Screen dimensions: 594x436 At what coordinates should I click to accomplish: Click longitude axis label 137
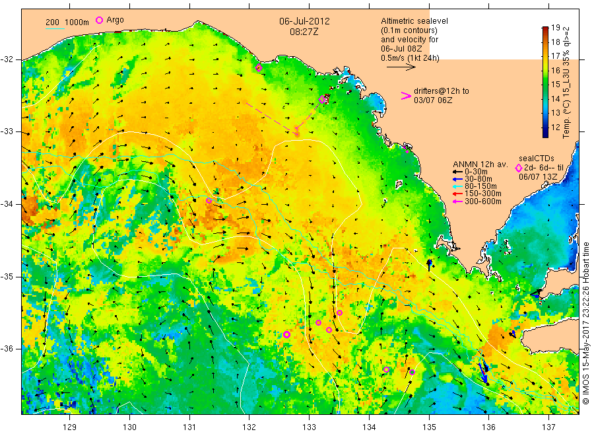(x=548, y=427)
